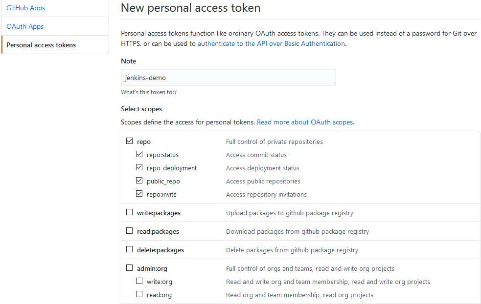Follow the Read more about OAuth scopes link

pyautogui.click(x=305, y=122)
